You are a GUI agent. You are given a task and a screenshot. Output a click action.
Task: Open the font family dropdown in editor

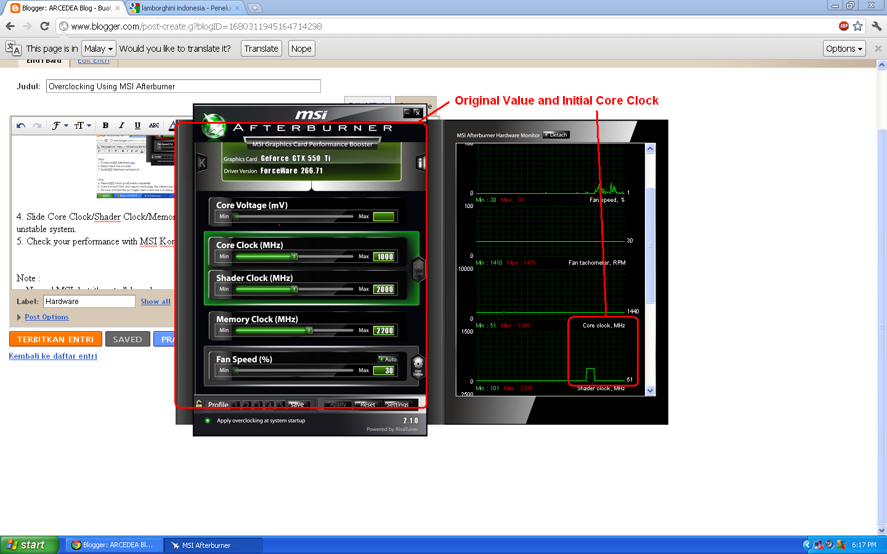pos(60,126)
